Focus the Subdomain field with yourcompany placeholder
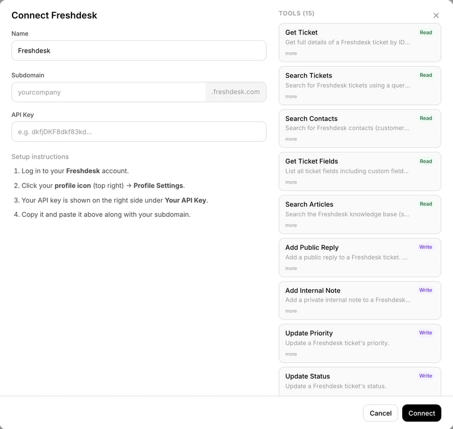Viewport: 453px width, 429px height. [109, 92]
